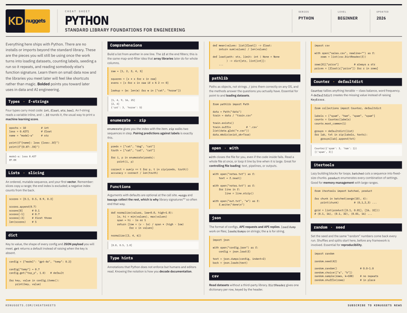Viewport: 407px width, 313px height.
Task: Click the line 'def normalize(values, low=0.0, high=1.0):'
Action: tap(142, 212)
